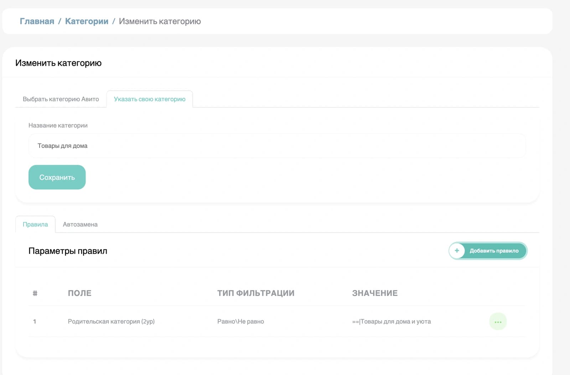The width and height of the screenshot is (570, 375).
Task: Select the Родительская категория (2ур) cell
Action: [x=111, y=321]
